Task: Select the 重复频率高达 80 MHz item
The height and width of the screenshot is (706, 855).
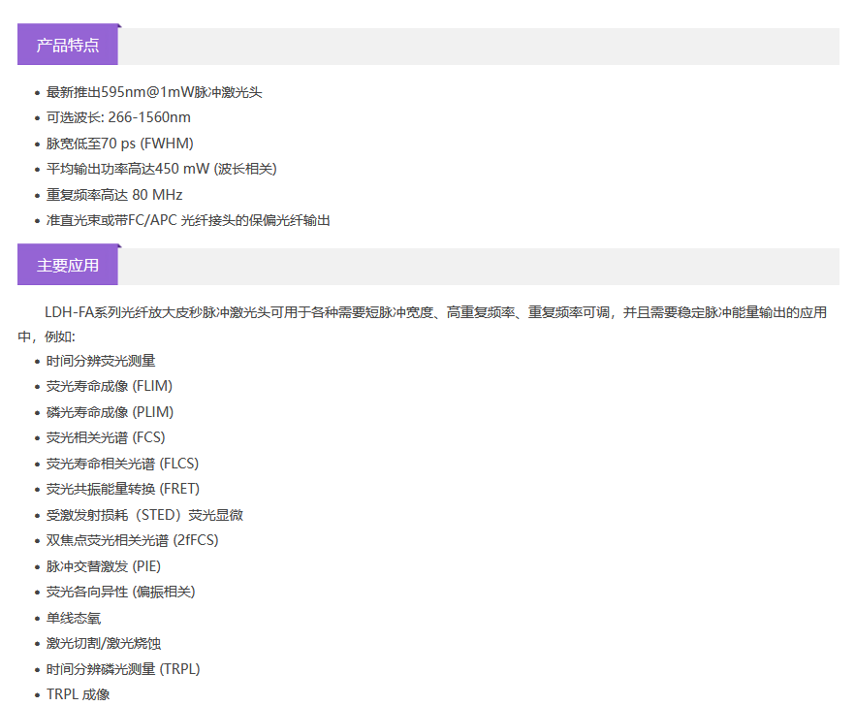Action: point(114,195)
